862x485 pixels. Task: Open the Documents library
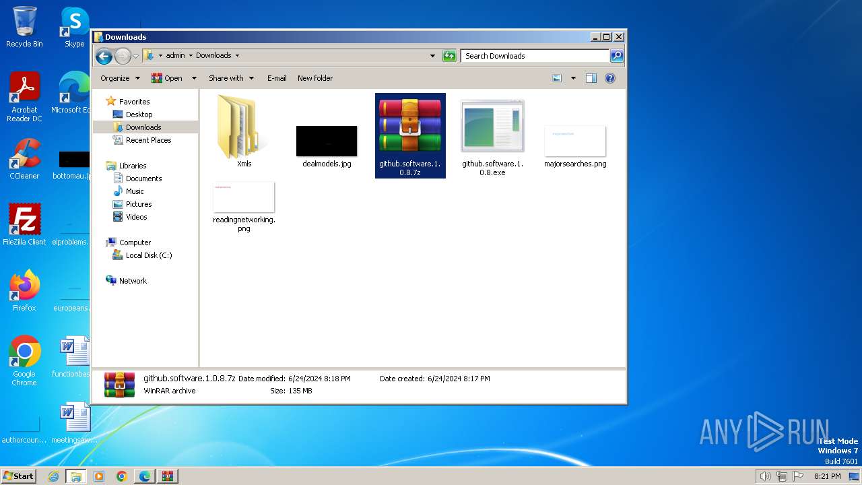pos(143,179)
